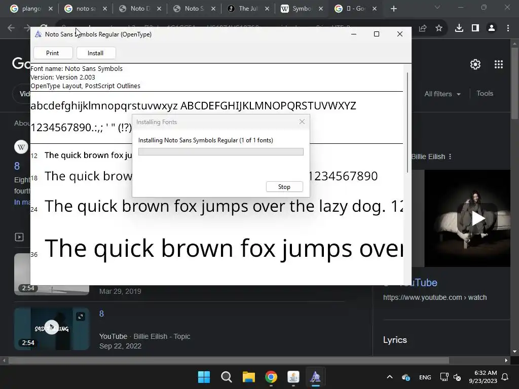
Task: Close the 'Symbo' Wikipedia tab
Action: 321,9
